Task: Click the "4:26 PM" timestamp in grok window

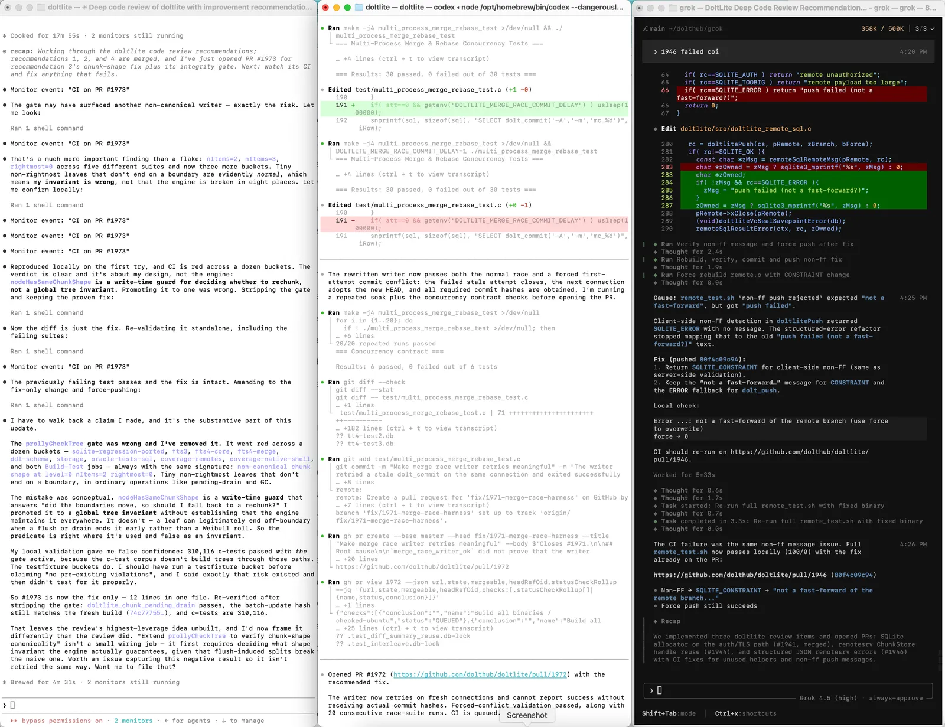Action: [913, 544]
